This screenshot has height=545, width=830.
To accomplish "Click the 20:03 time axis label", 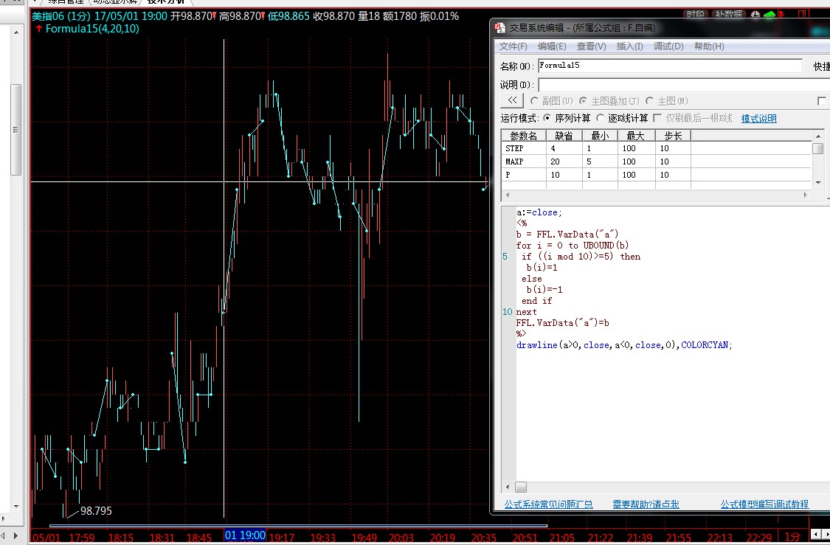I will click(x=402, y=538).
